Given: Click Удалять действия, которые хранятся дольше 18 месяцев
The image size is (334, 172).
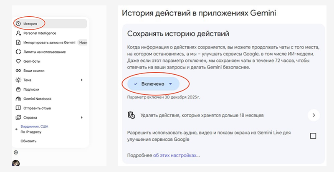Looking at the screenshot, I should [202, 115].
